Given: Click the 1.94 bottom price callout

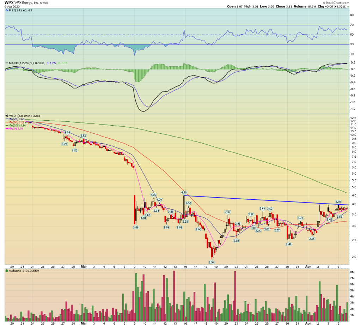Looking at the screenshot, I should click(x=212, y=262).
